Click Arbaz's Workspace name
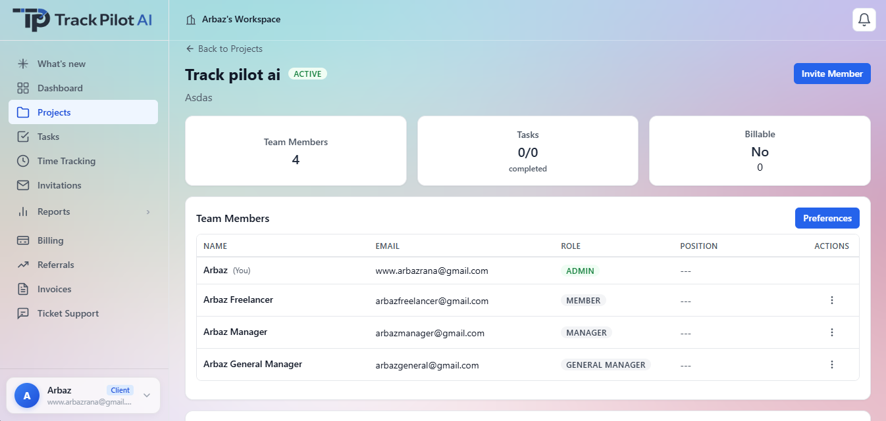Viewport: 886px width, 421px height. pos(241,20)
